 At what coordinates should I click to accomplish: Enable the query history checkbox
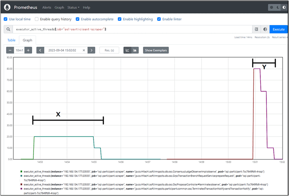pyautogui.click(x=37, y=19)
